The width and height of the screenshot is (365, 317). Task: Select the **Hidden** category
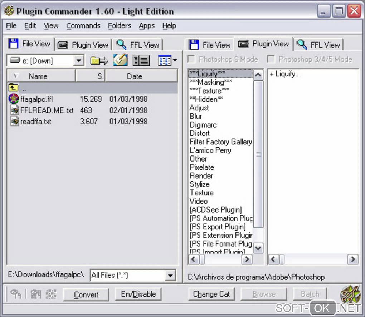coord(220,99)
